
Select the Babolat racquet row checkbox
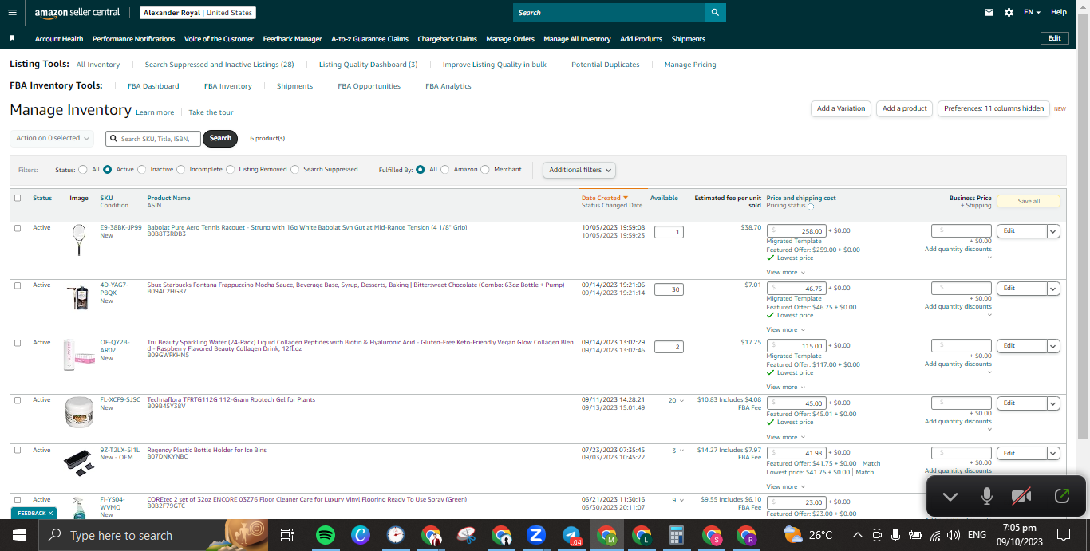click(x=18, y=228)
